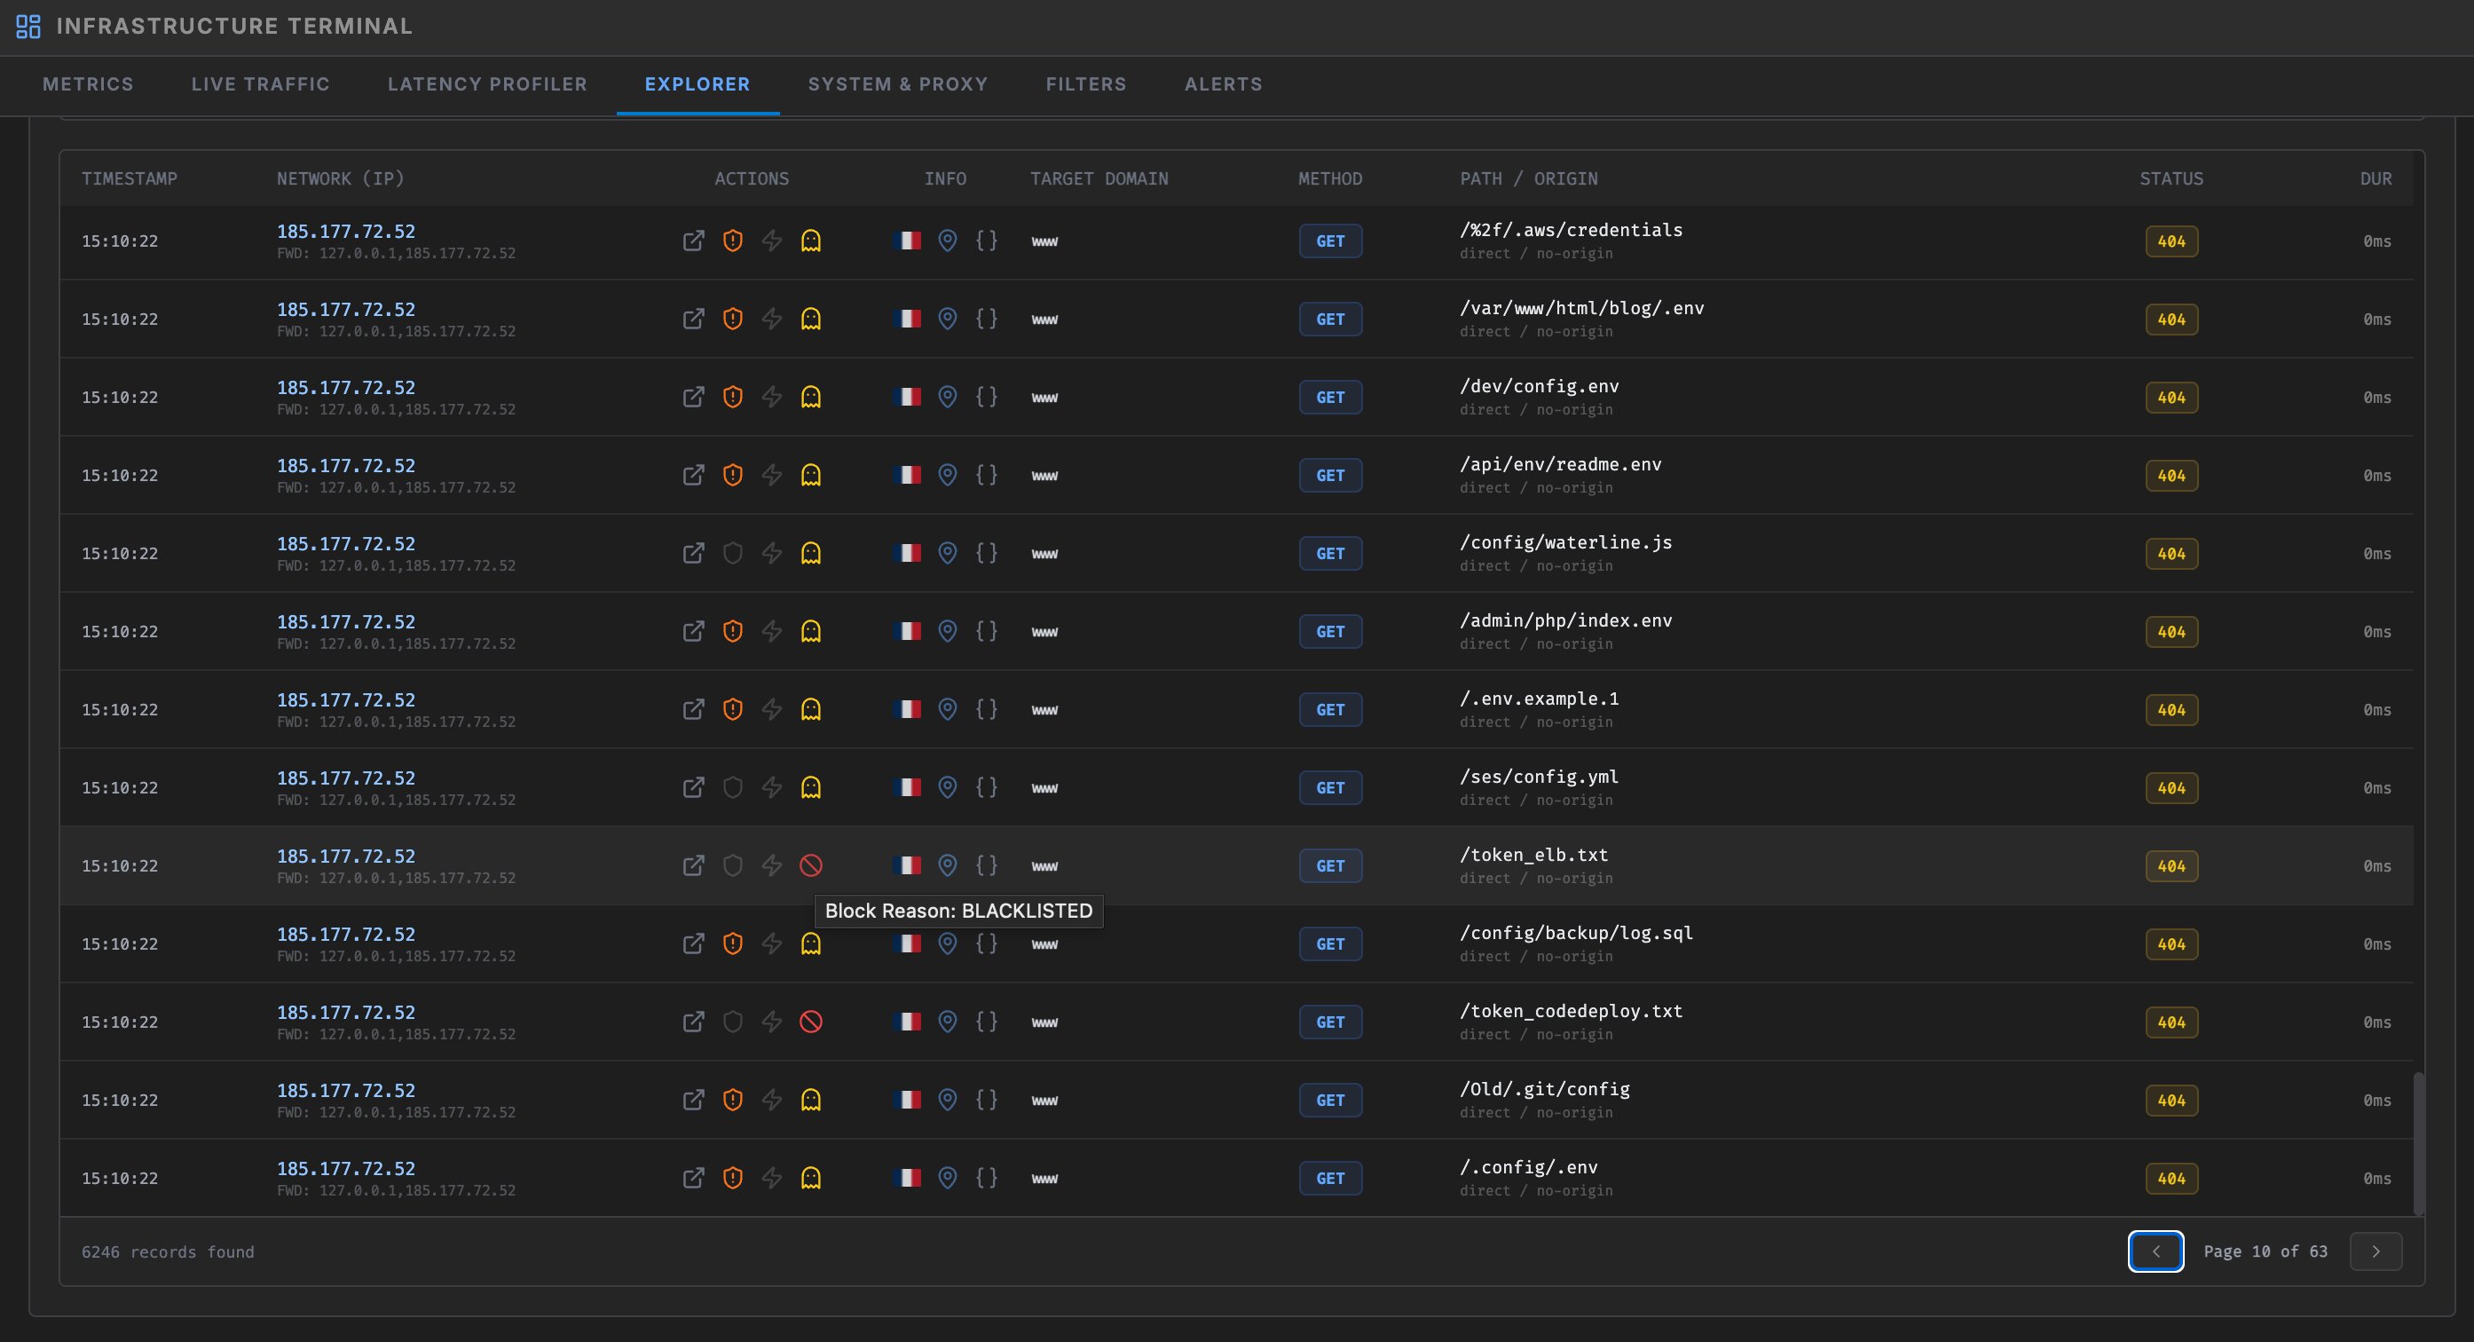Go to previous page of records
The width and height of the screenshot is (2474, 1342).
coord(2156,1251)
